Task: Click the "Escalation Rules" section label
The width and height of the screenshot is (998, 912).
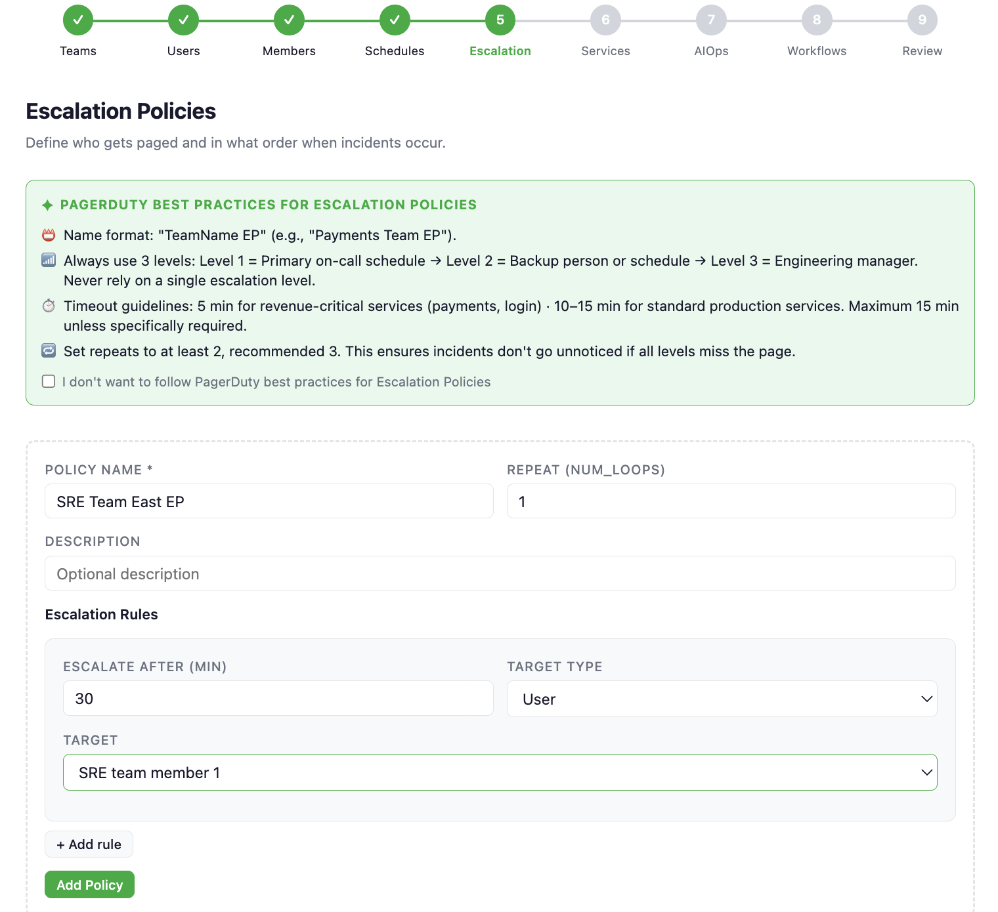Action: pyautogui.click(x=102, y=615)
